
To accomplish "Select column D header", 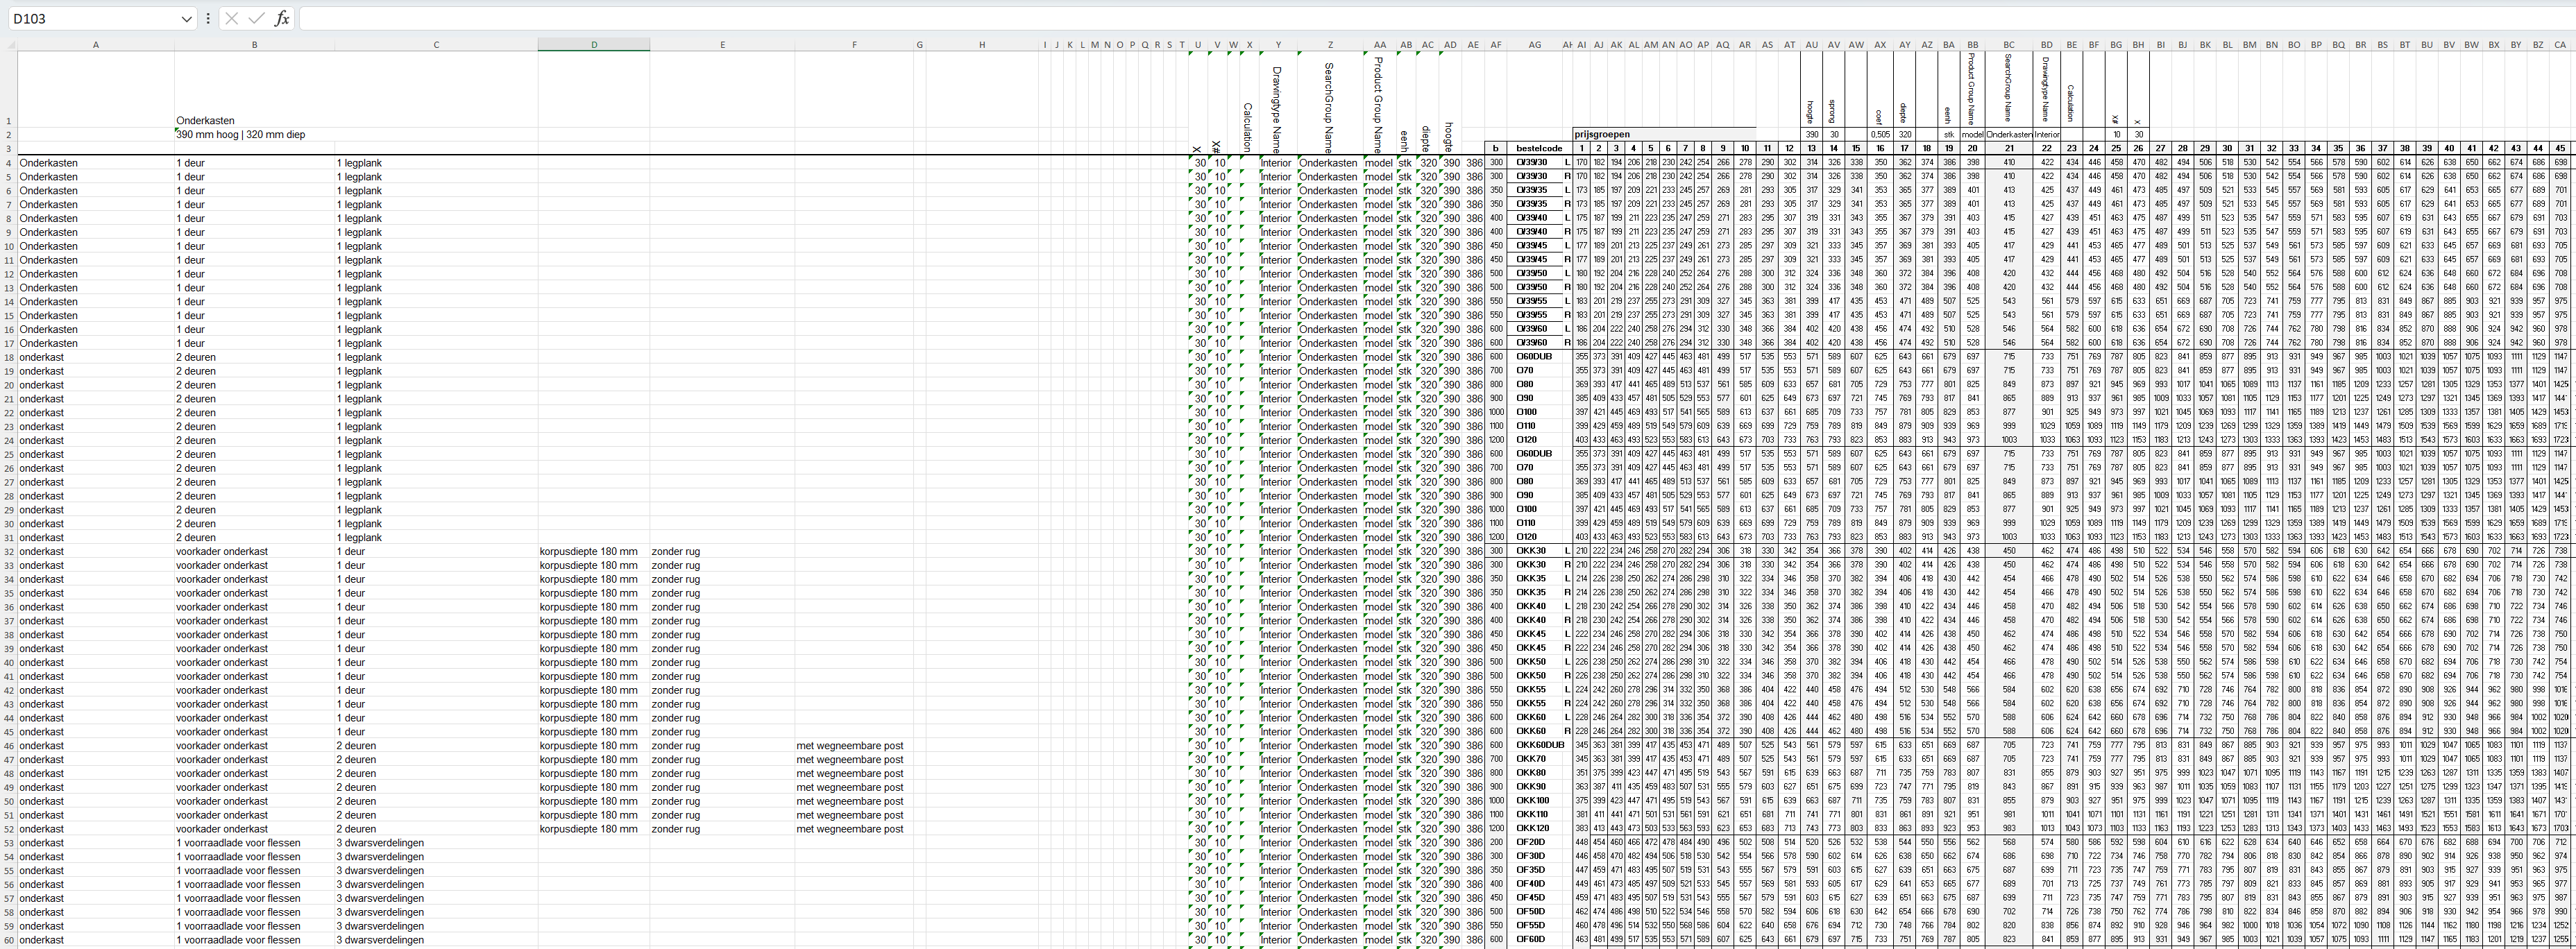I will click(x=593, y=45).
